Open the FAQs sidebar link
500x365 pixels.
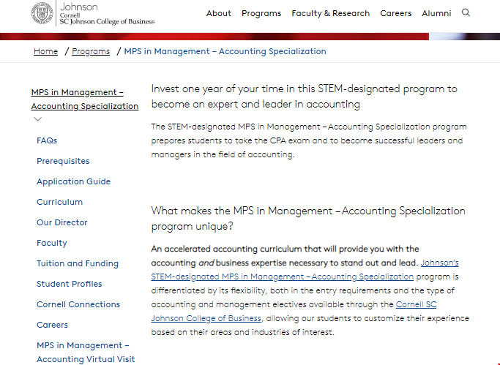coord(47,140)
